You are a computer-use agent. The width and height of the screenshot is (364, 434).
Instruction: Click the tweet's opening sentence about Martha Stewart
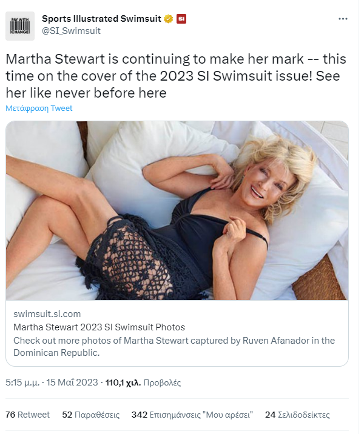tap(164, 59)
